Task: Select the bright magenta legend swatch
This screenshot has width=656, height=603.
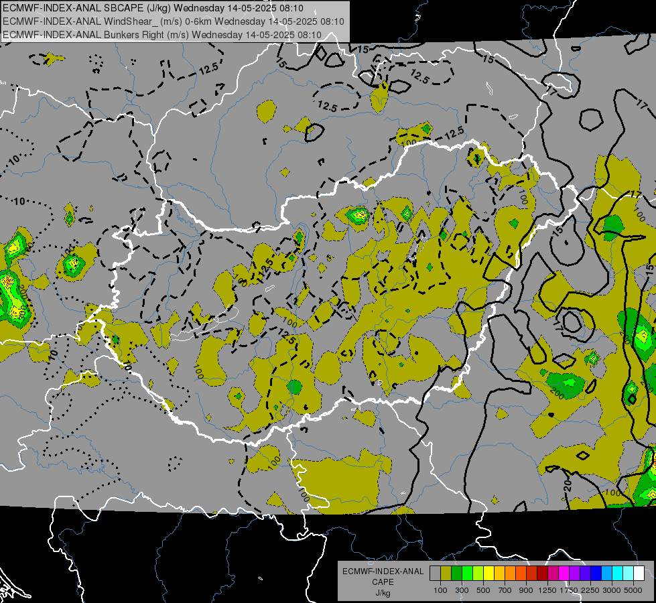Action: click(x=564, y=573)
